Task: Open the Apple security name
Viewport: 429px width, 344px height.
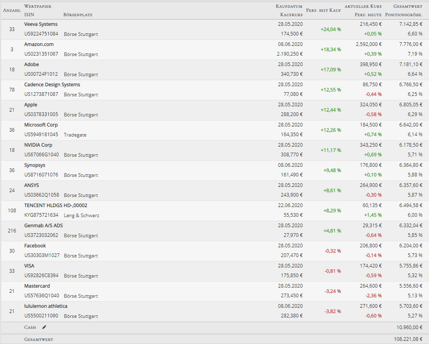Action: point(31,105)
